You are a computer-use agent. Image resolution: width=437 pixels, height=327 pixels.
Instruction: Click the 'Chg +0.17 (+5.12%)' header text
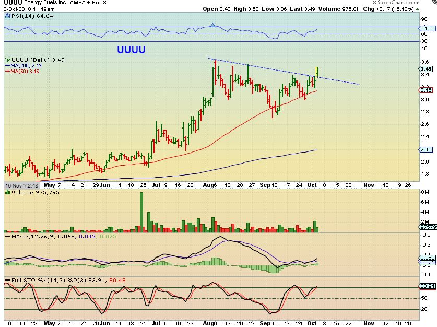pyautogui.click(x=389, y=9)
